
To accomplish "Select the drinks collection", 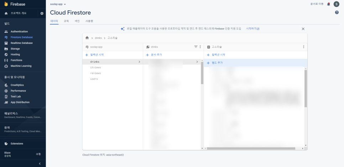I will click(x=113, y=62).
